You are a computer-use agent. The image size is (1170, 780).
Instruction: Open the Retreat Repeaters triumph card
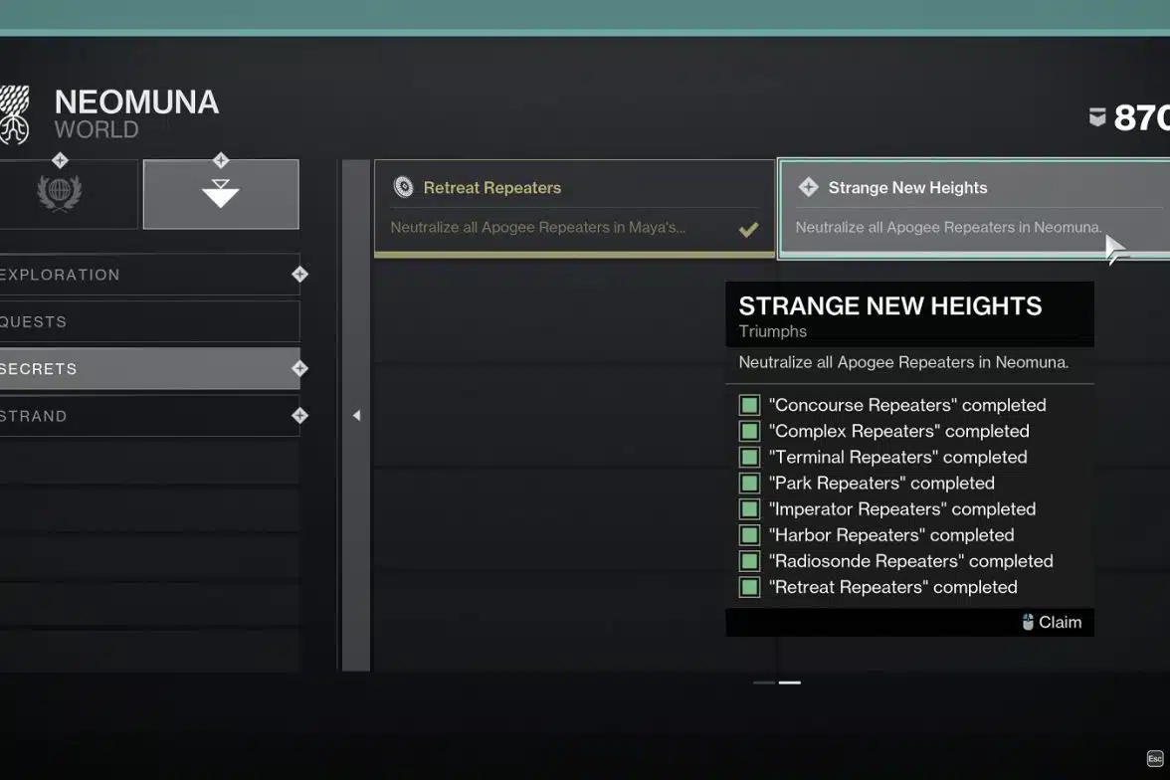pos(575,208)
